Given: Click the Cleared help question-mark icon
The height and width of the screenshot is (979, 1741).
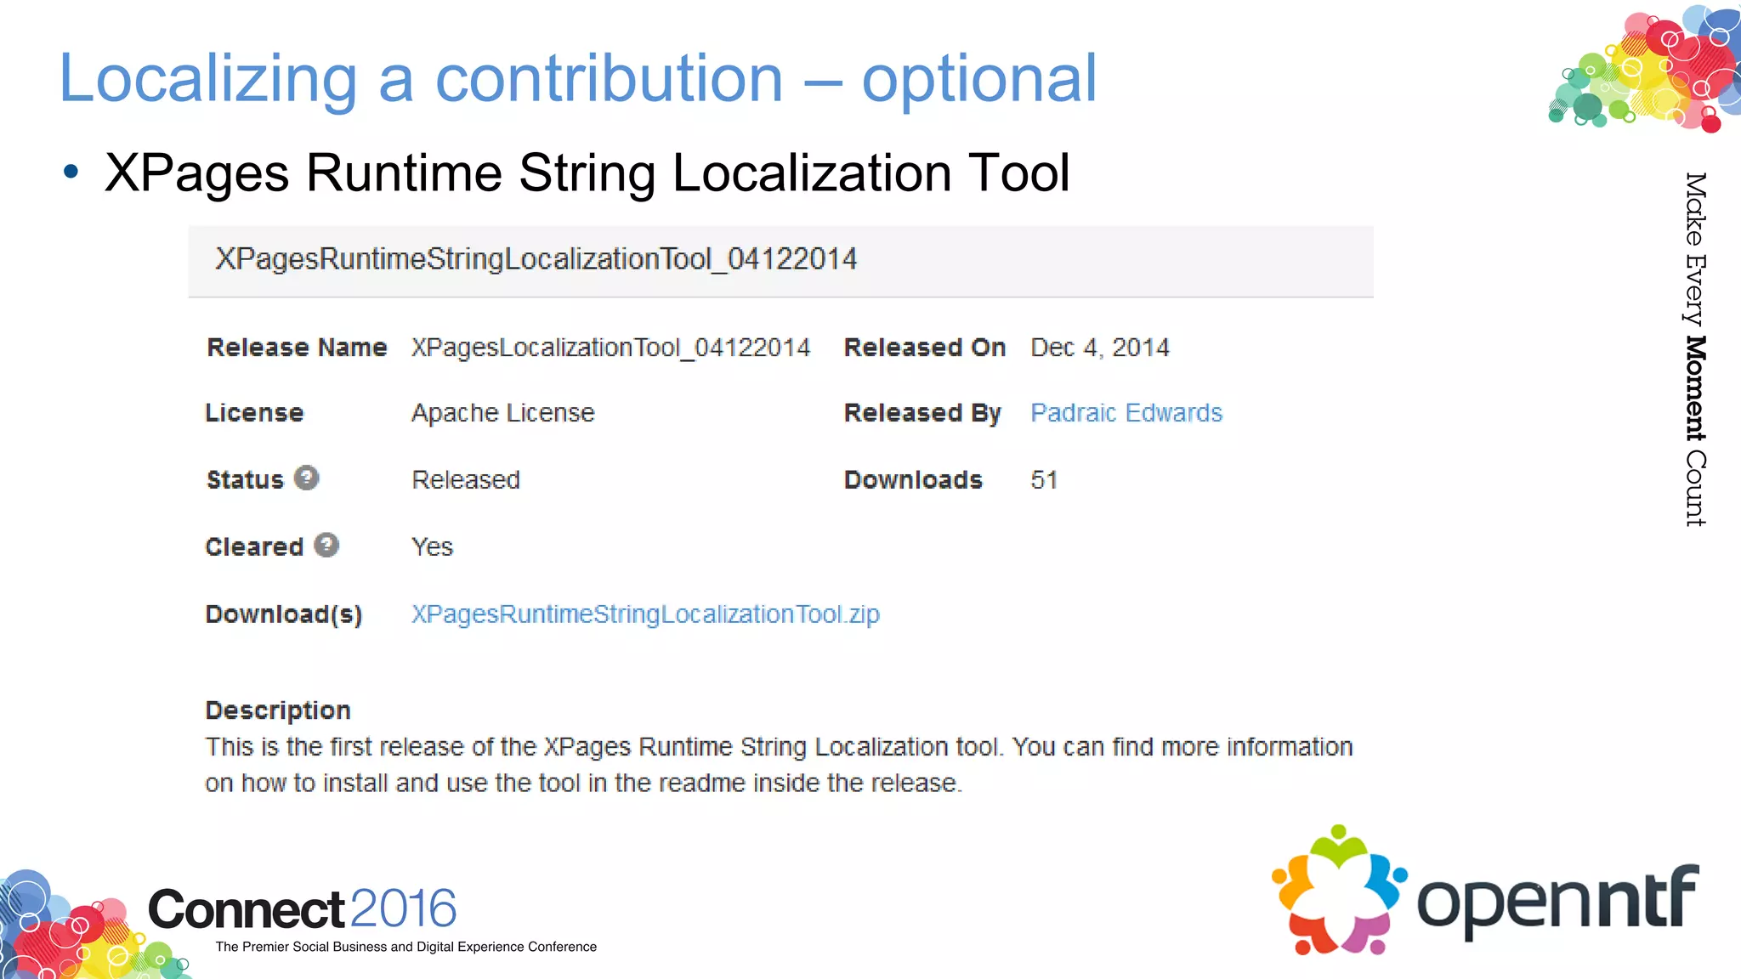Looking at the screenshot, I should click(x=326, y=545).
